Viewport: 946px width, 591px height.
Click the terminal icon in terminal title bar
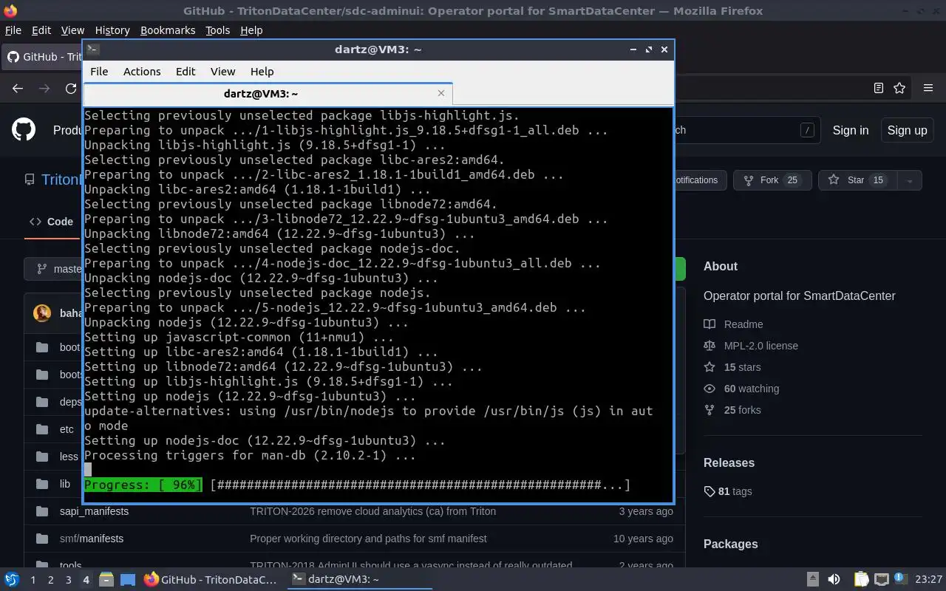93,49
